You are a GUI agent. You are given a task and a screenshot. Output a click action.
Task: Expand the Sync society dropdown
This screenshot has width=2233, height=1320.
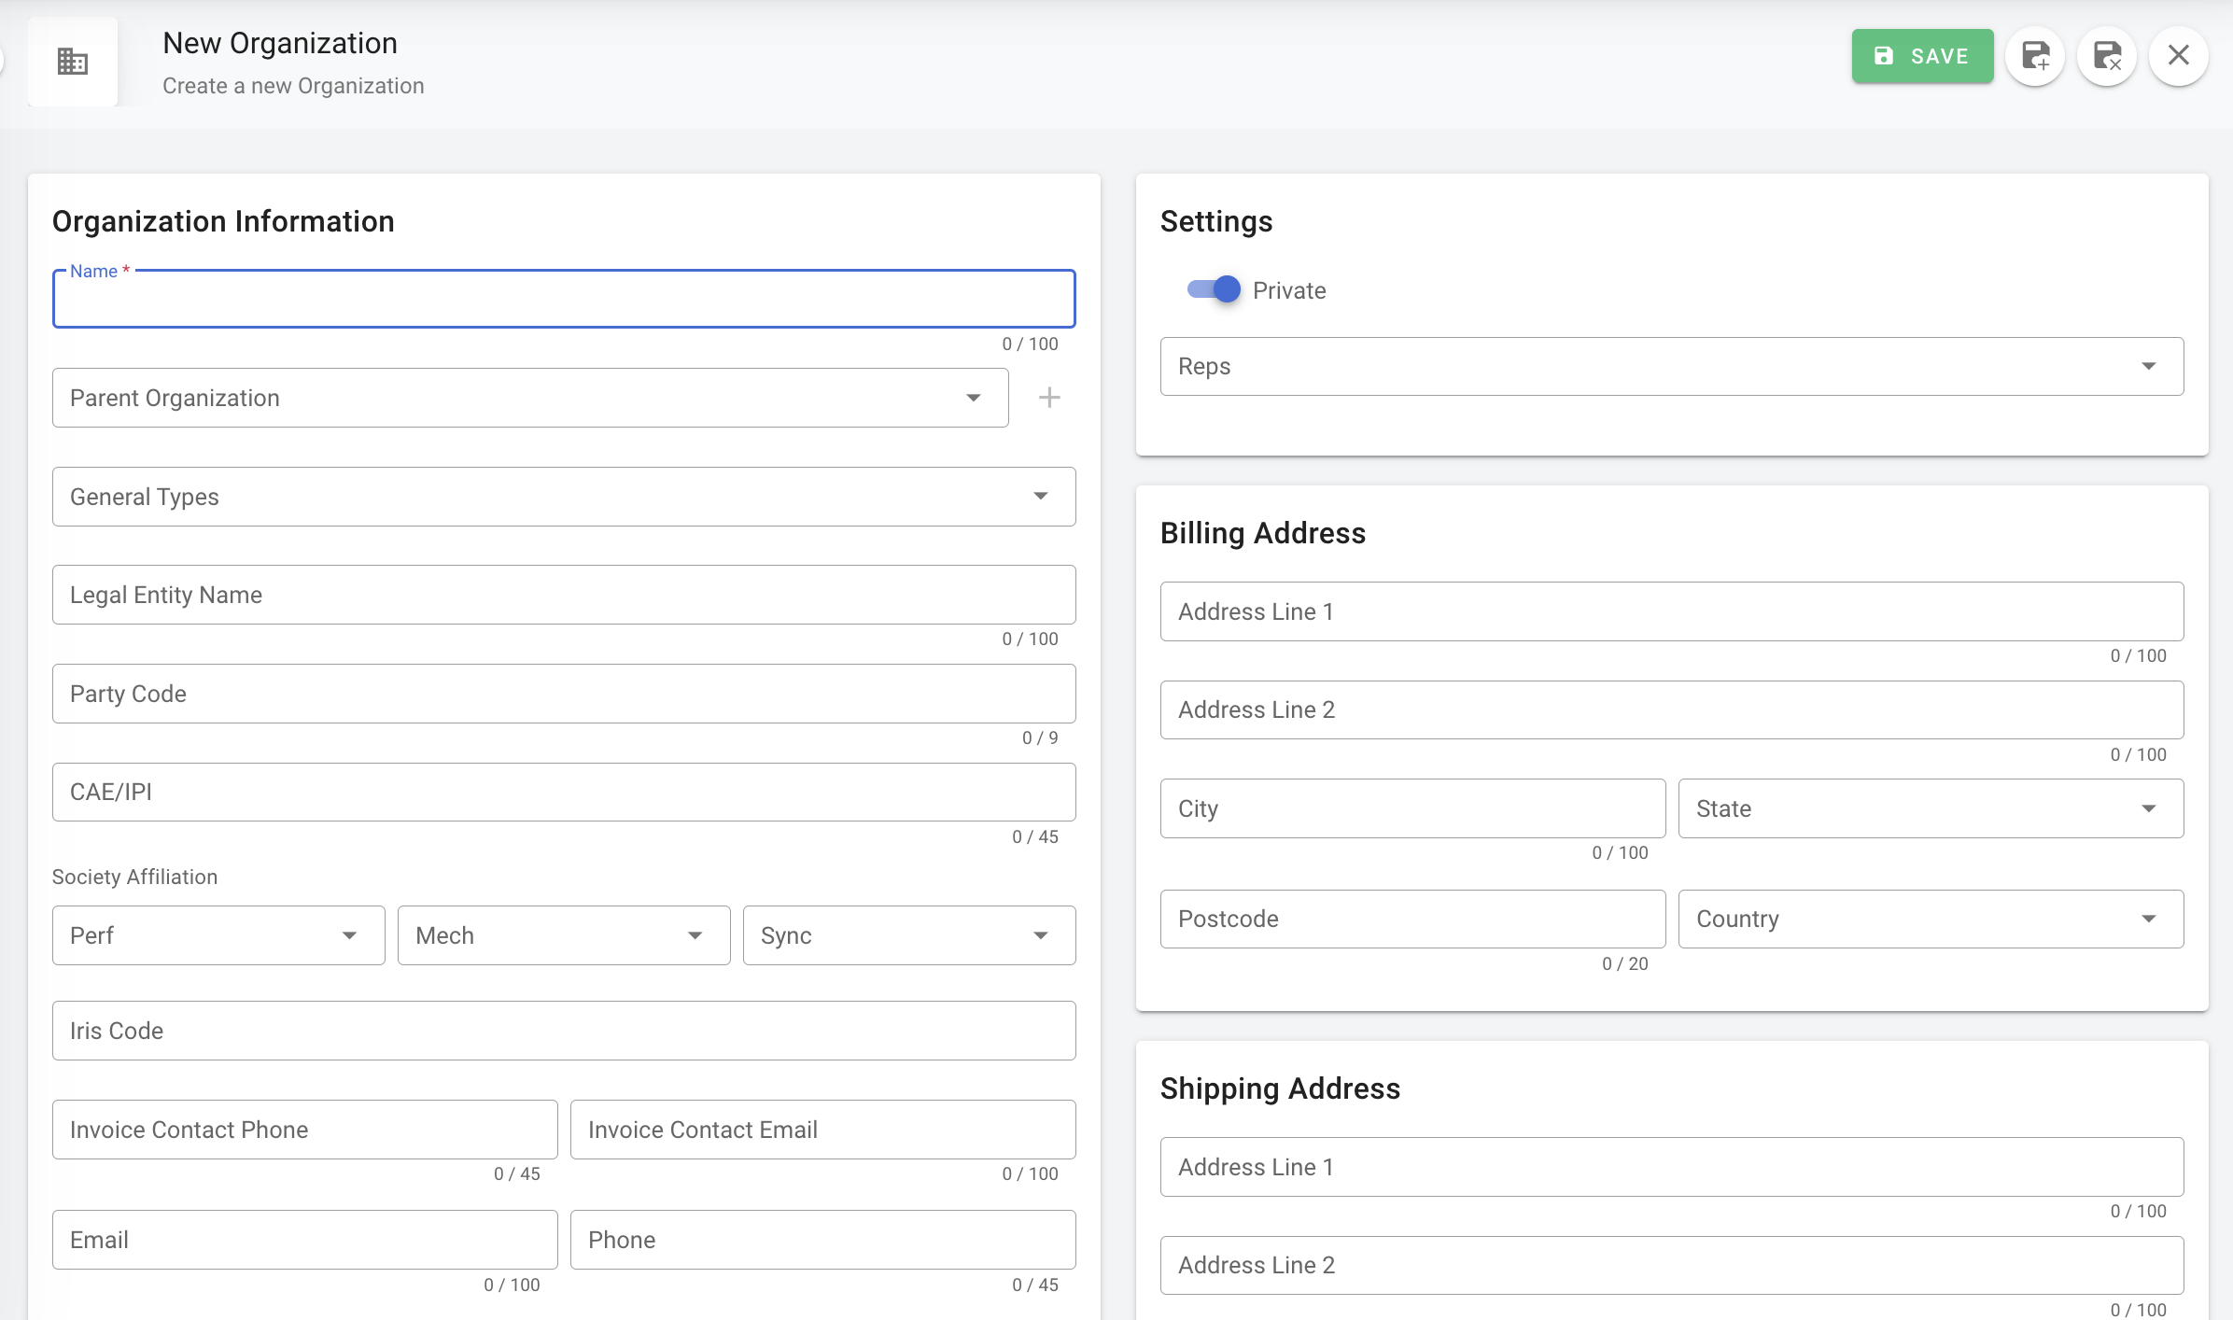[908, 935]
